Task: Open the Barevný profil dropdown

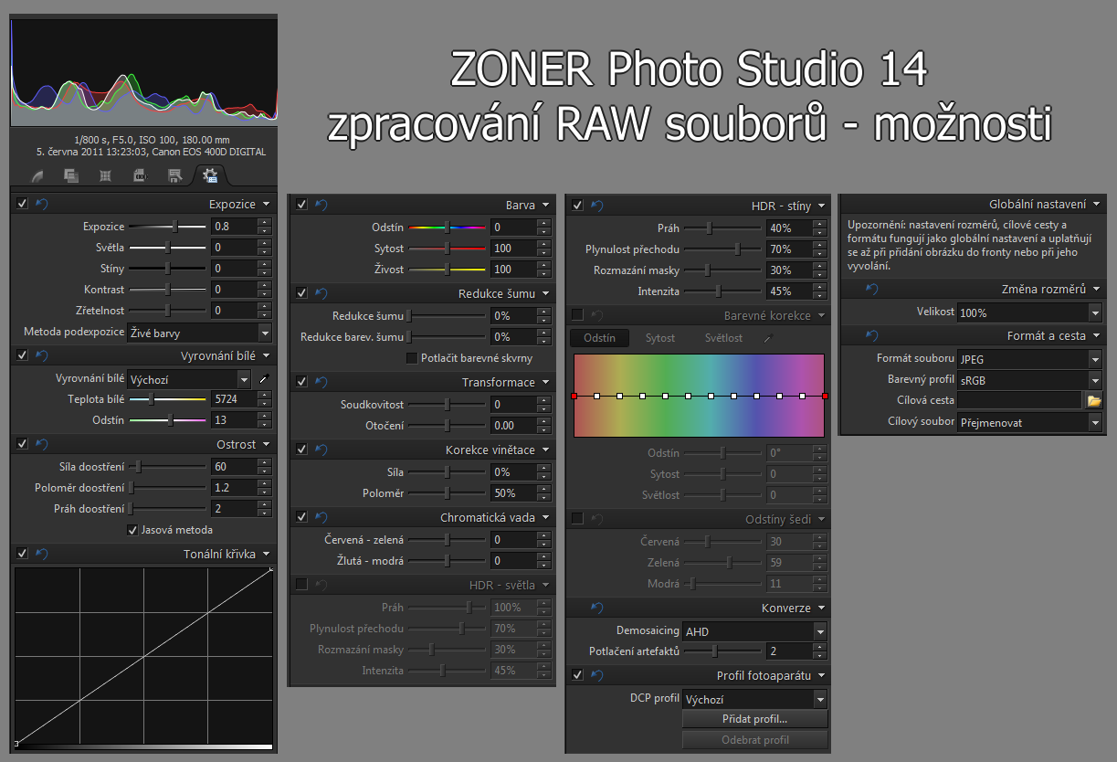Action: point(1029,380)
